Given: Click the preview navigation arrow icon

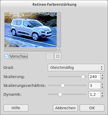Looking at the screenshot, I should point(59,50).
